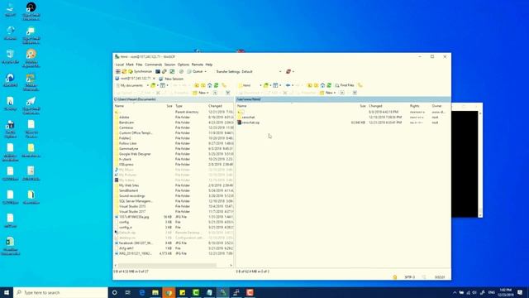Open the Local menu
Image resolution: width=529 pixels, height=298 pixels.
119,65
